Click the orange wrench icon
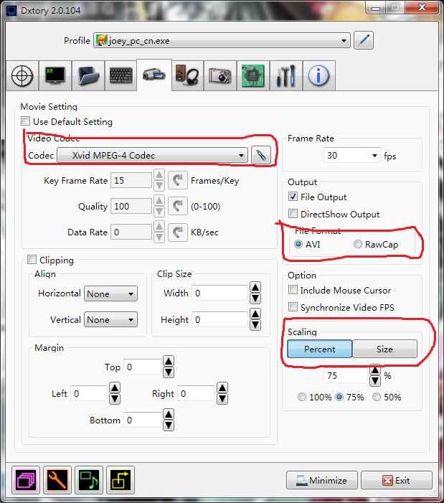Image resolution: width=444 pixels, height=503 pixels. point(57,480)
